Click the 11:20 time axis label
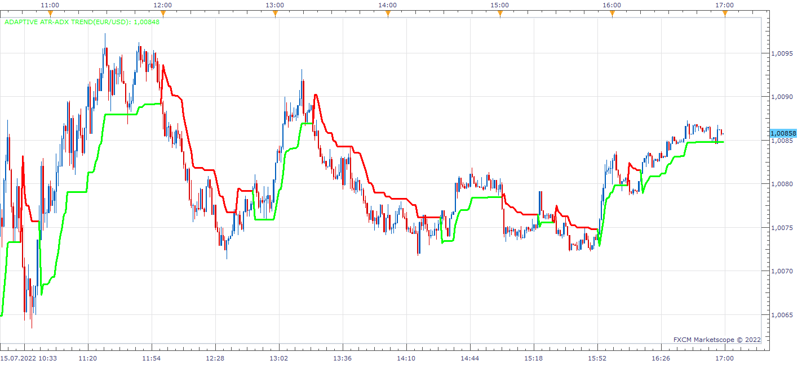Screen dimensions: 802x365 (x=87, y=358)
